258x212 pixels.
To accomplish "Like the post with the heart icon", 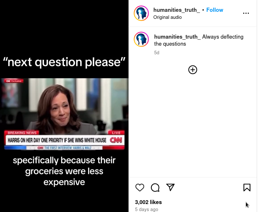I will 140,187.
